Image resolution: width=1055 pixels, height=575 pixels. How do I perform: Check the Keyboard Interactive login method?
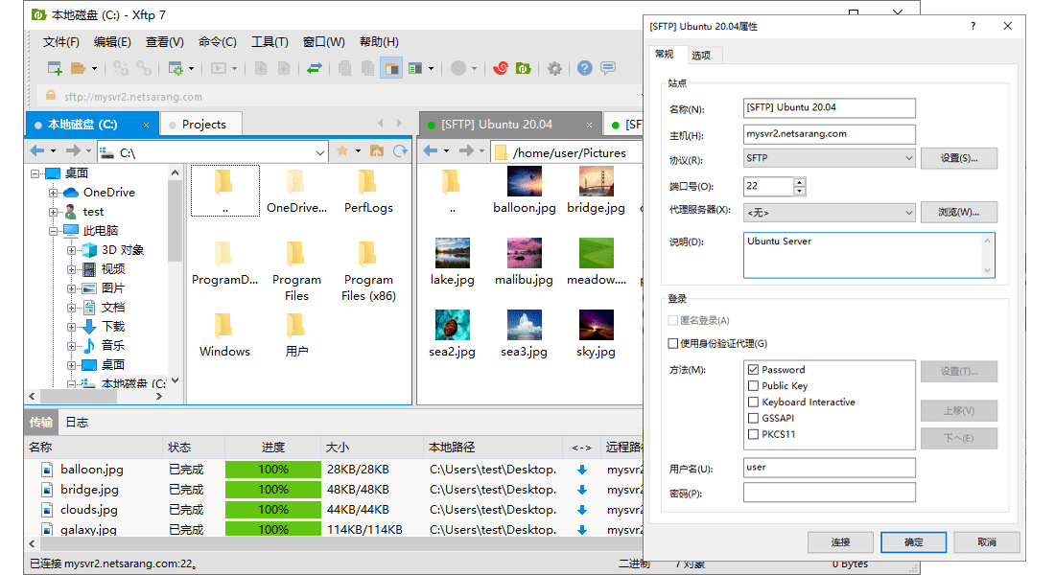752,402
